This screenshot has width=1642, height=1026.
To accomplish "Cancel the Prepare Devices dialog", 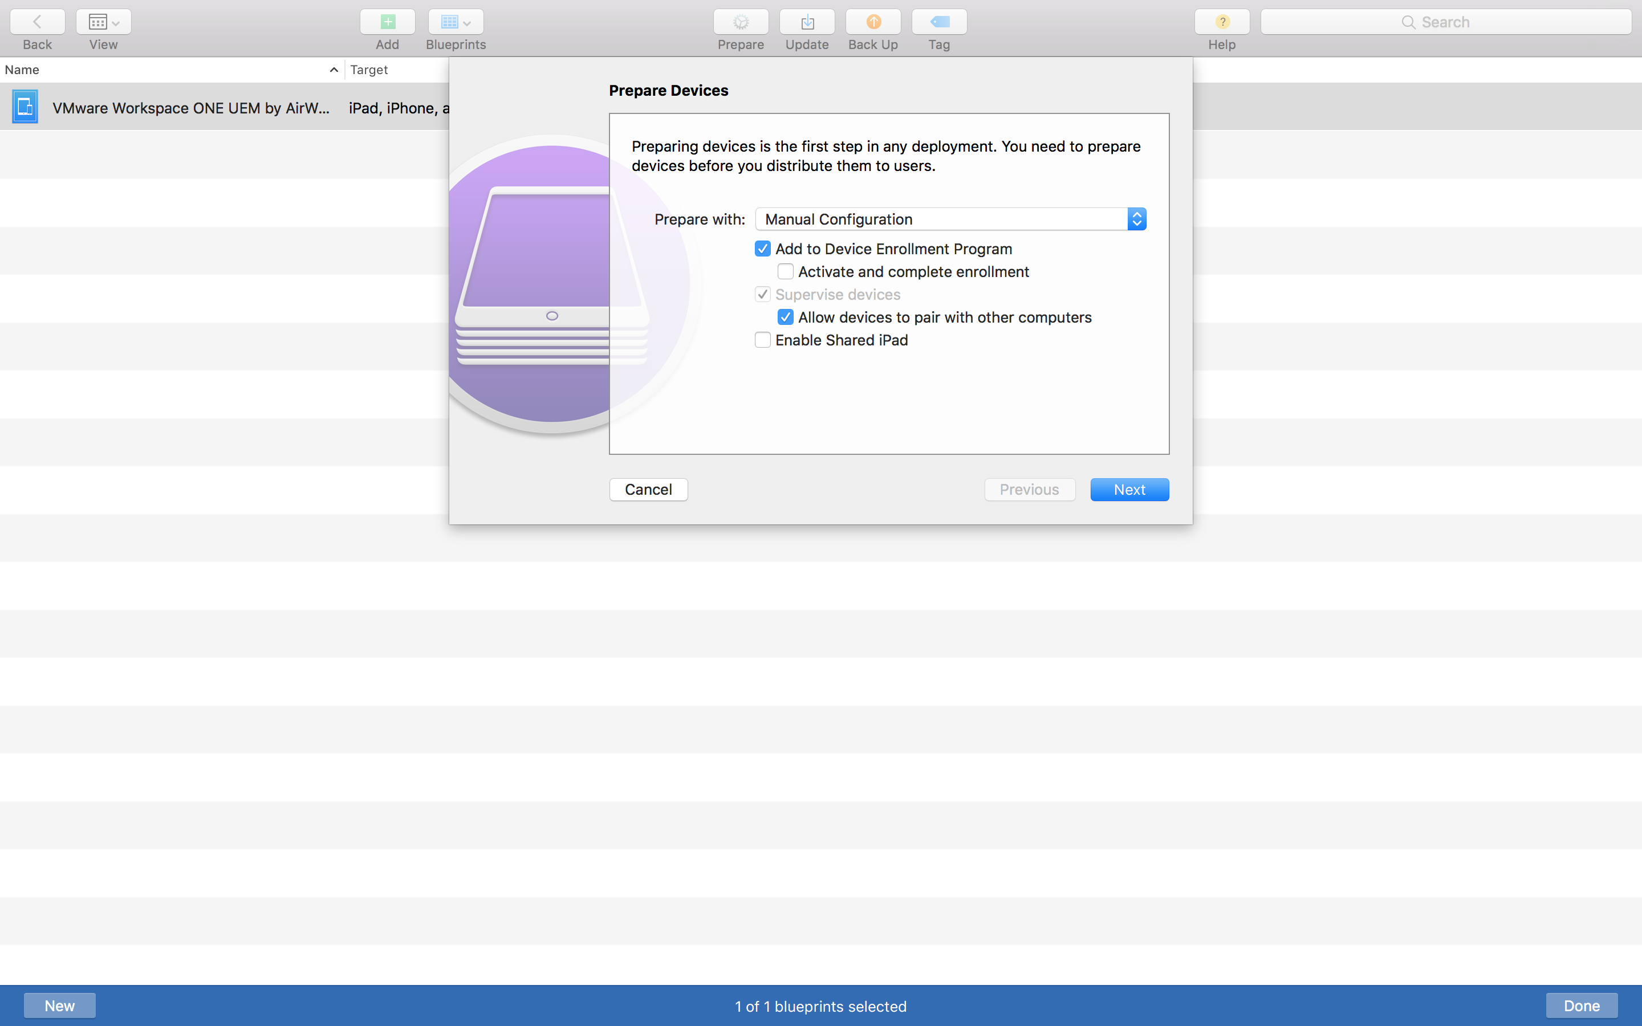I will click(648, 489).
